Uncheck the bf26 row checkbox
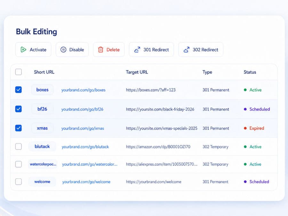The image size is (288, 216). [18, 109]
